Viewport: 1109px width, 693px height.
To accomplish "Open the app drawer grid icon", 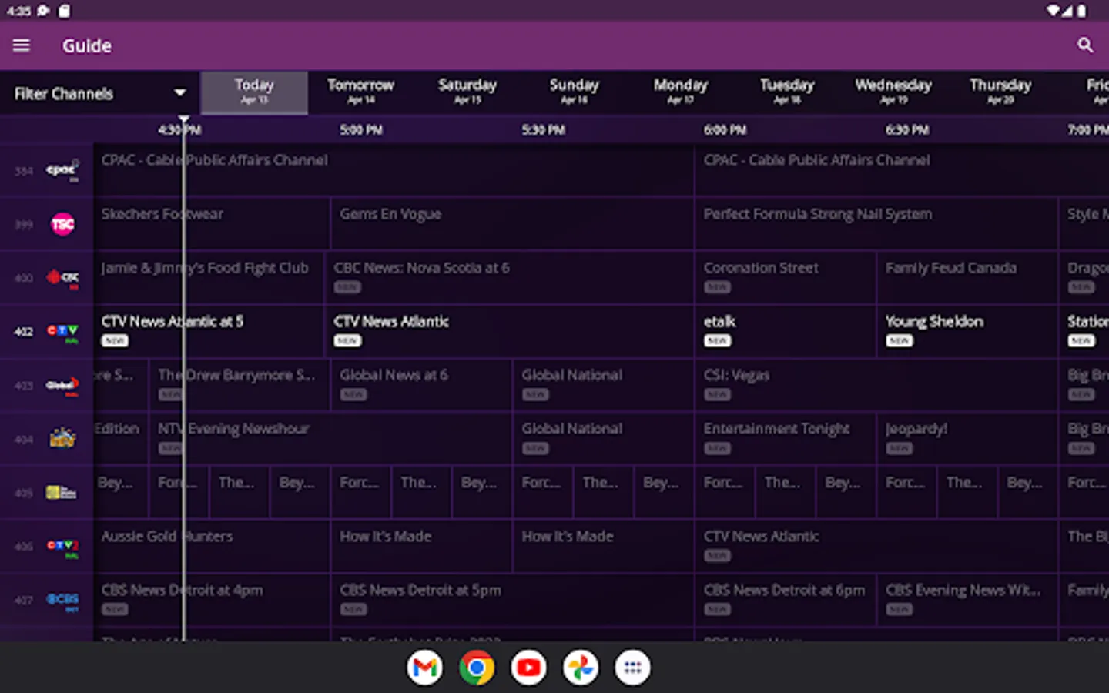I will point(632,668).
